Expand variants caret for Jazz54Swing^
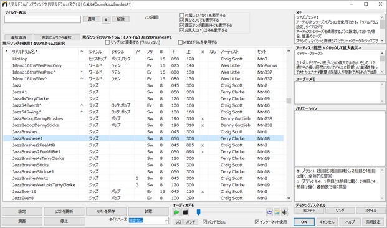This screenshot has height=228, width=387. [82, 112]
